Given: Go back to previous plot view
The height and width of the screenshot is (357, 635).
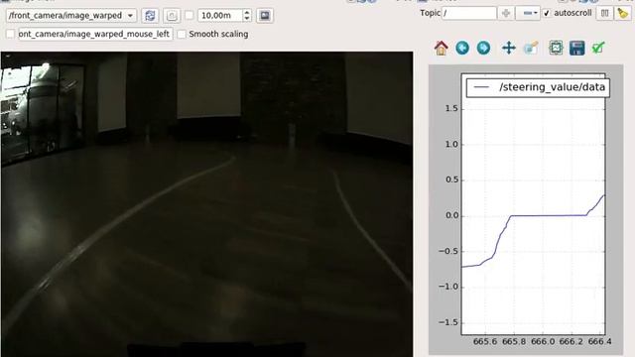Looking at the screenshot, I should [462, 48].
